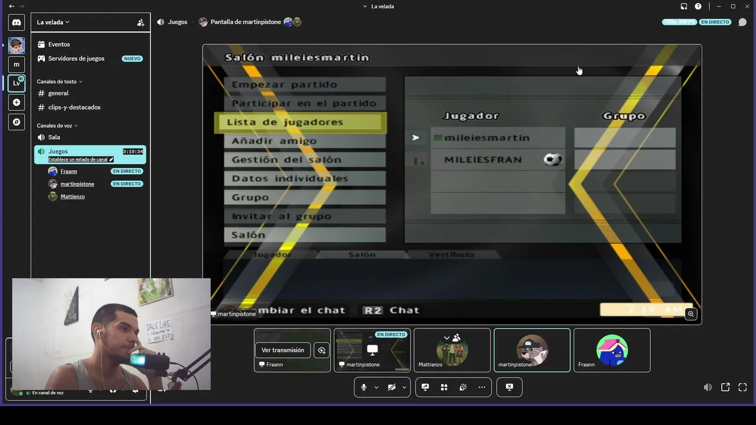Open Discord home via the logo icon
Screen dimensions: 756x425
click(x=17, y=22)
